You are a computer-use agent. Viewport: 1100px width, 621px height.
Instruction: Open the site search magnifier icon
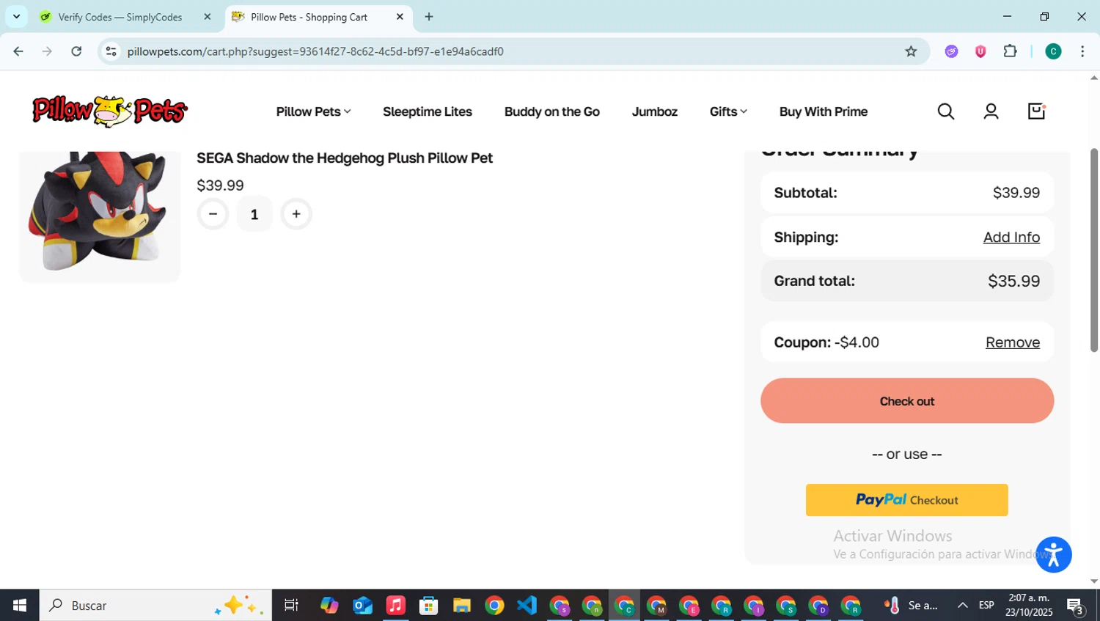[946, 111]
